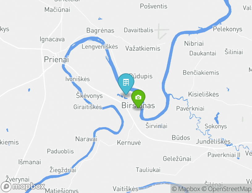Viewport: 252px width, 193px height.
Task: Select the Škėvonys village label
Action: 89,96
